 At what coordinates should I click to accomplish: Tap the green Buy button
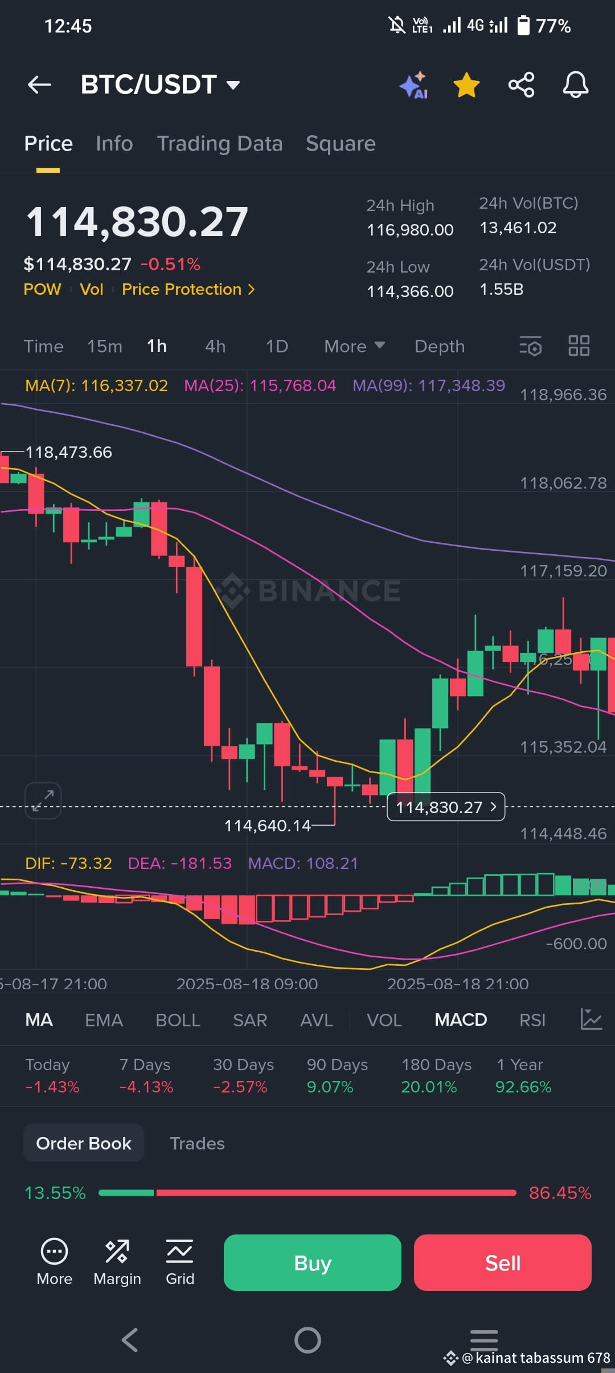point(313,1262)
